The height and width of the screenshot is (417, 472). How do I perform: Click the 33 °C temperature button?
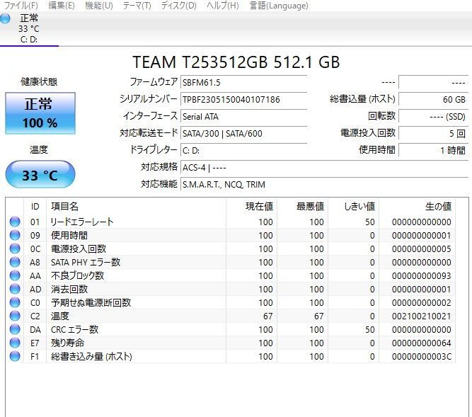tap(40, 174)
